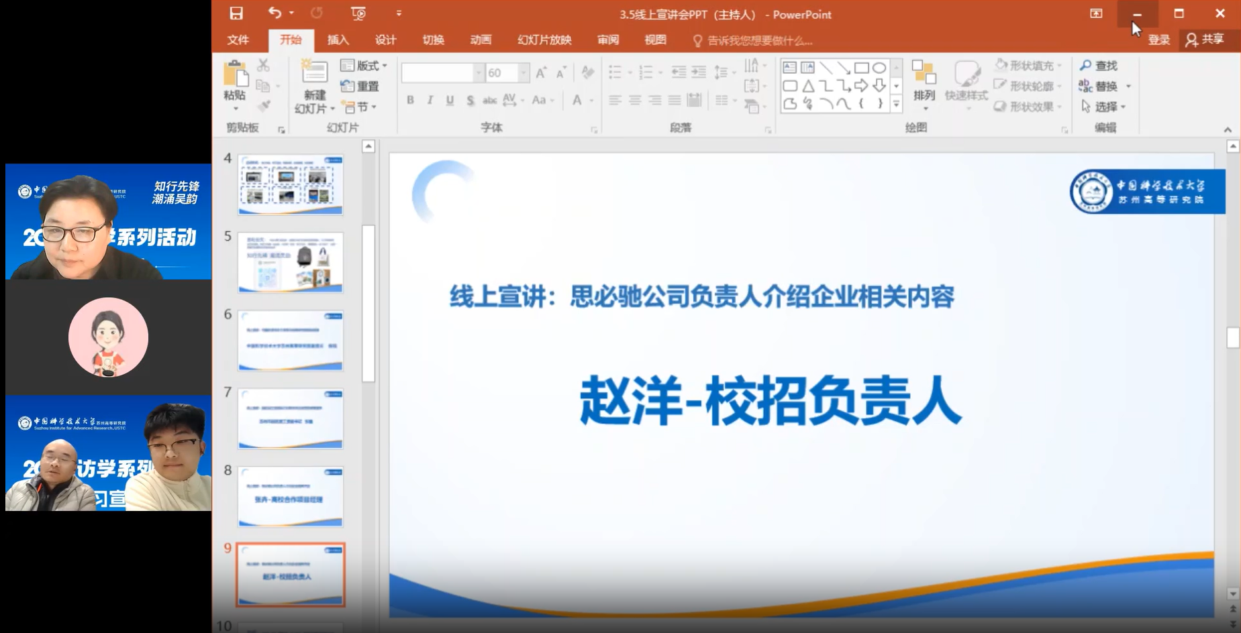Toggle strikethrough abc button
The image size is (1241, 633).
pyautogui.click(x=490, y=100)
